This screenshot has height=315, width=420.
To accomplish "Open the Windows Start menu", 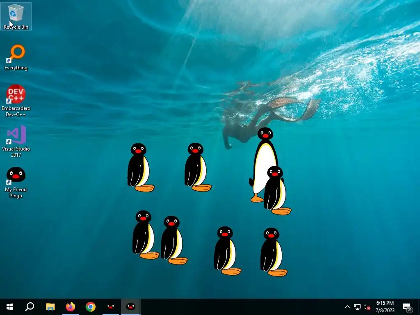I will (x=10, y=307).
